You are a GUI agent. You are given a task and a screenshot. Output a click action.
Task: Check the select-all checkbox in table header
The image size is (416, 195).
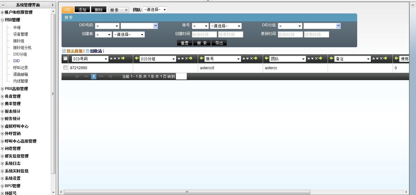pos(65,58)
